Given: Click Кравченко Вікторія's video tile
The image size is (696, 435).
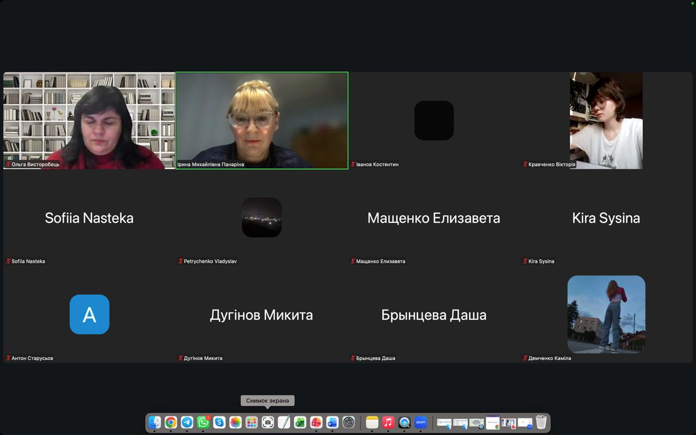Looking at the screenshot, I should pyautogui.click(x=606, y=121).
